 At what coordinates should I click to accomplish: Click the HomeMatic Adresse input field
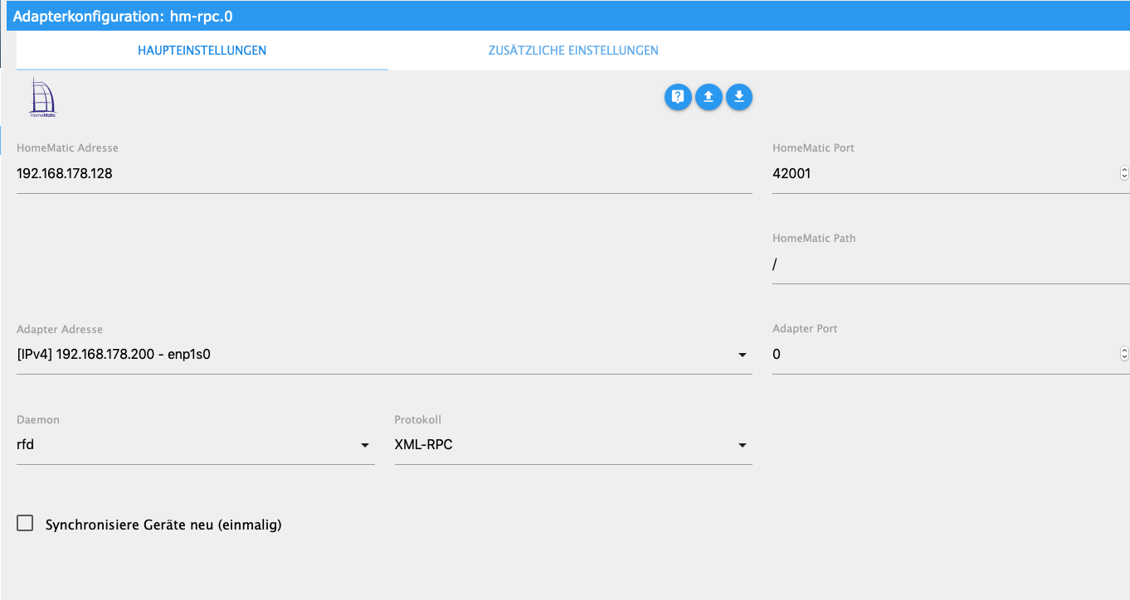pyautogui.click(x=384, y=174)
